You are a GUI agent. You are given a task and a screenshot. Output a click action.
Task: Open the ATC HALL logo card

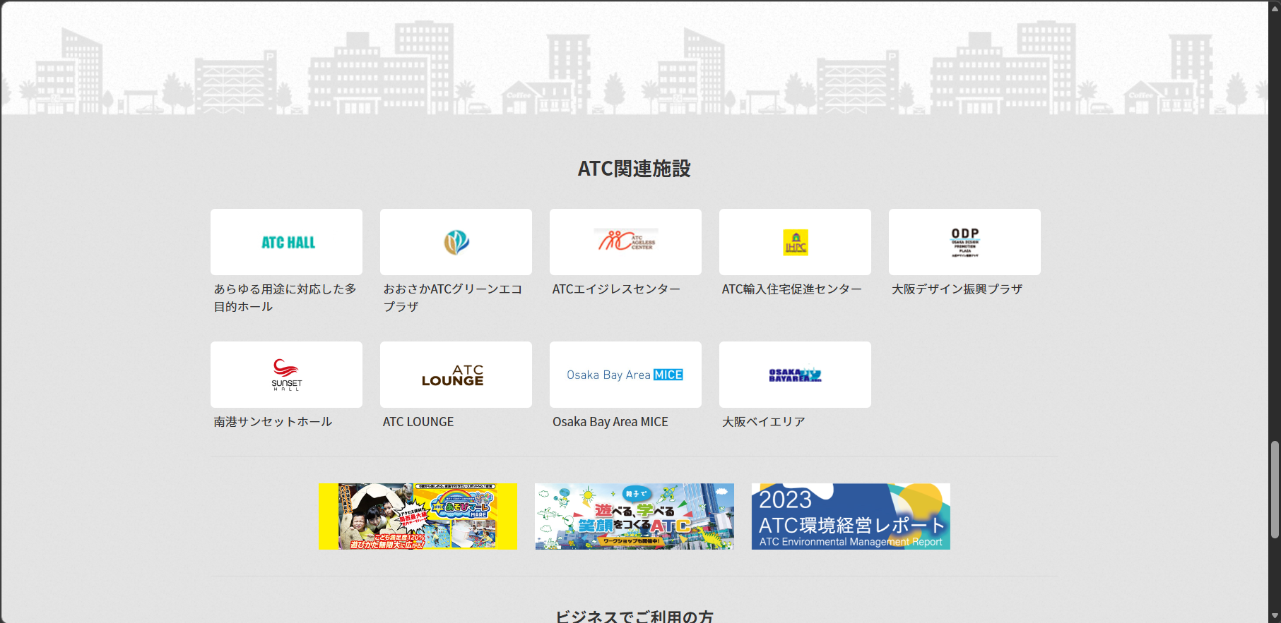tap(286, 242)
